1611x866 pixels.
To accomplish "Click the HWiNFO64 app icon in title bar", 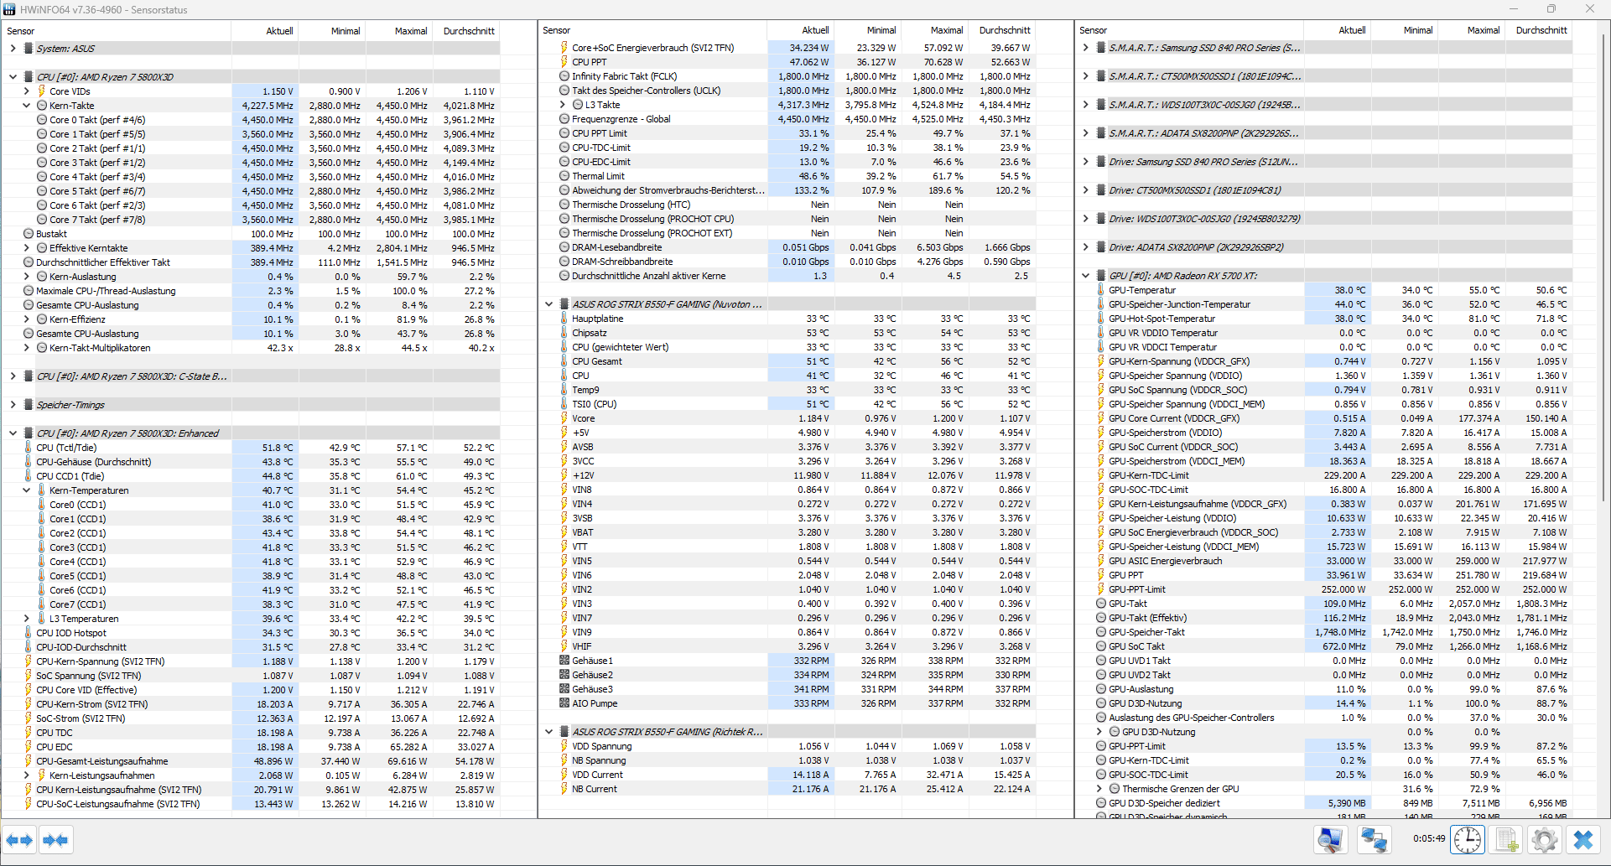I will point(9,9).
